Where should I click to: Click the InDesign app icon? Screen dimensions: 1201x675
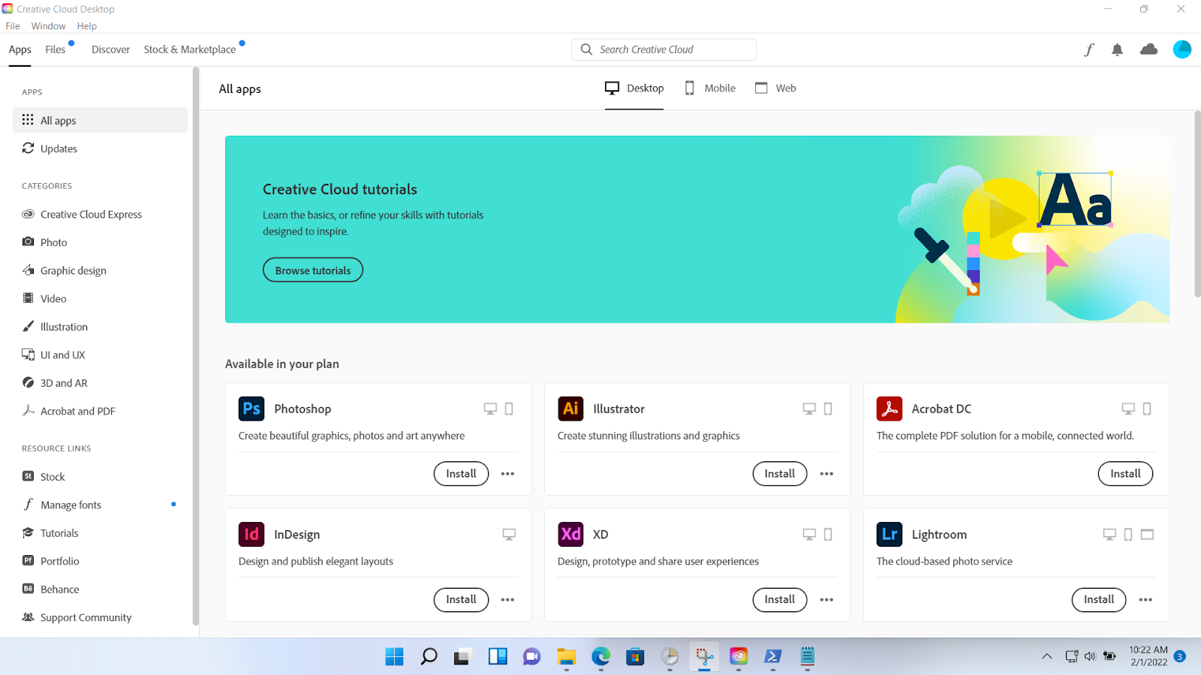(251, 534)
